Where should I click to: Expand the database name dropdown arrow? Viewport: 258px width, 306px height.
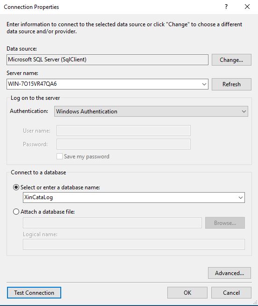pyautogui.click(x=241, y=197)
